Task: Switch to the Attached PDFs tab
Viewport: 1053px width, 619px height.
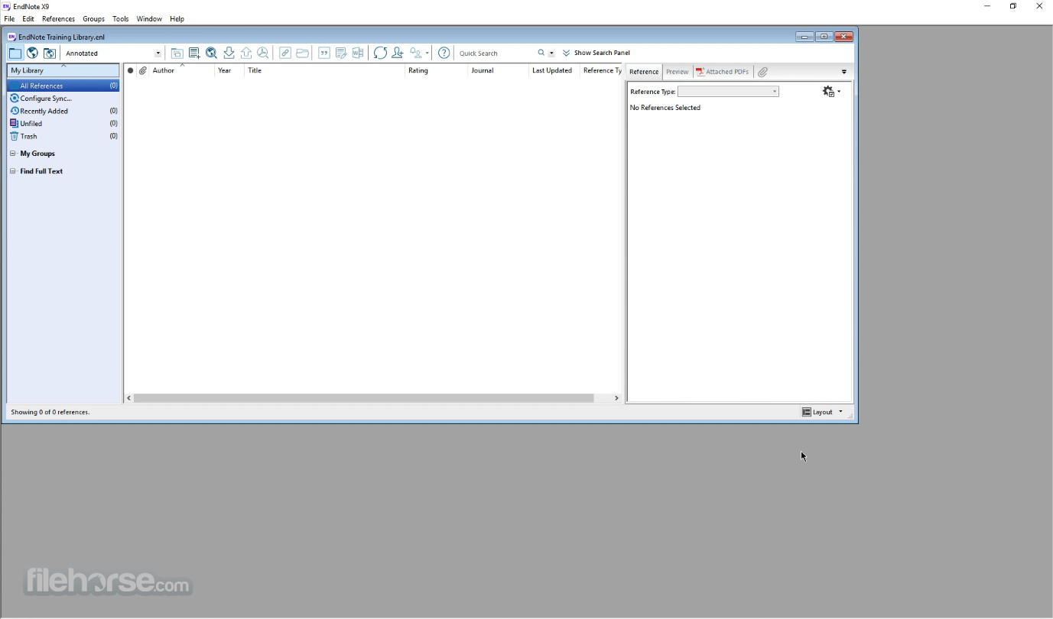Action: tap(723, 72)
